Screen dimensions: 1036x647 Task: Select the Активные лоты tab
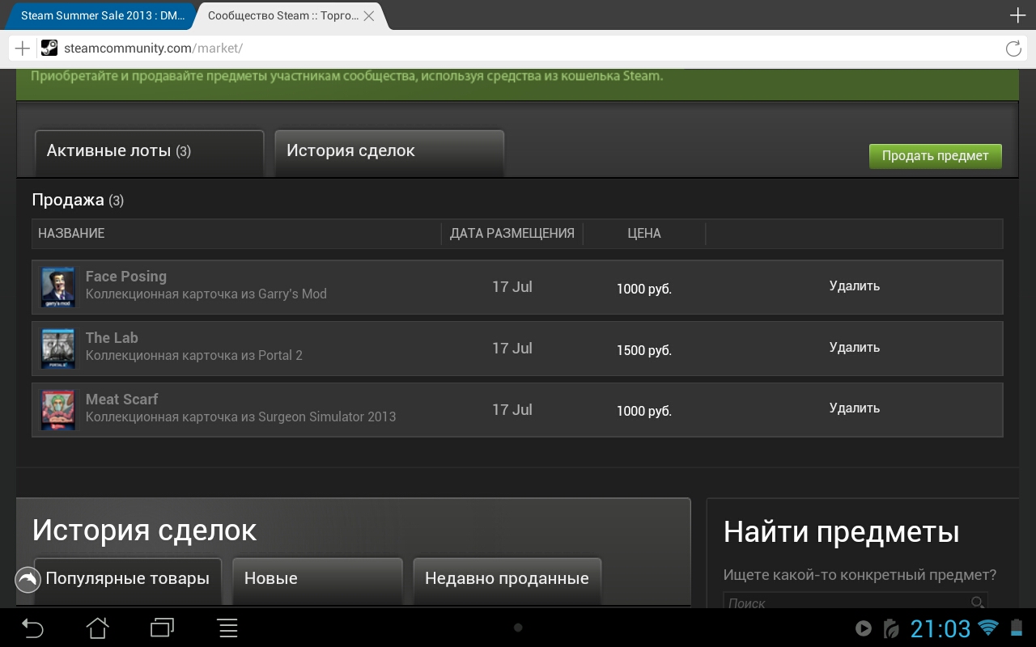click(x=149, y=152)
